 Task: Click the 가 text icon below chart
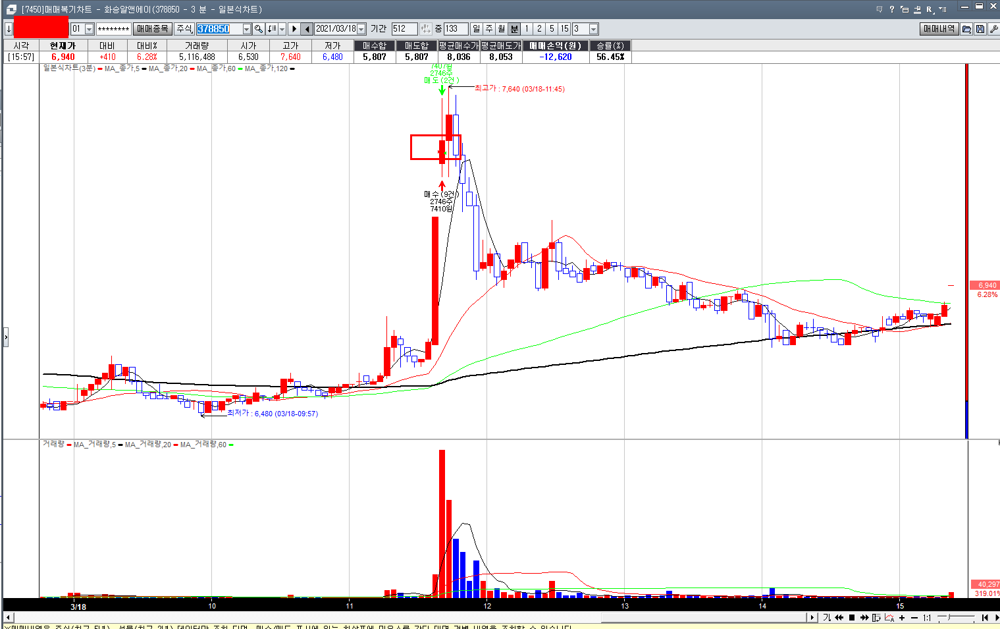pos(827,618)
